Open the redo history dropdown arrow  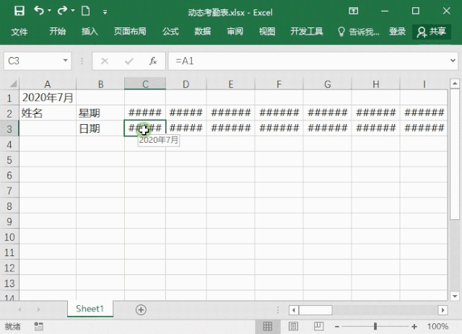click(73, 11)
